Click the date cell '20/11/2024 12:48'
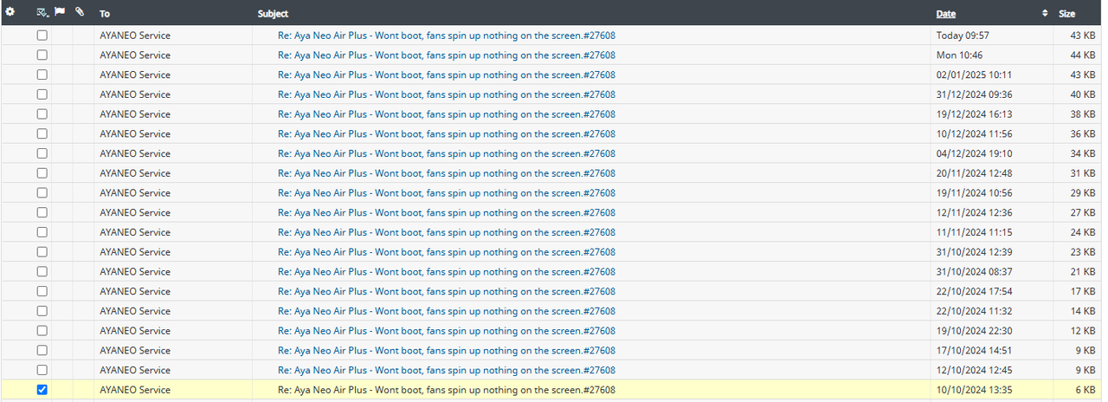Image resolution: width=1108 pixels, height=402 pixels. click(974, 173)
